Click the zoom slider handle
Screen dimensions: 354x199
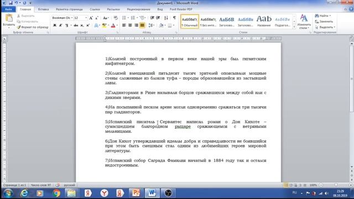click(336, 185)
